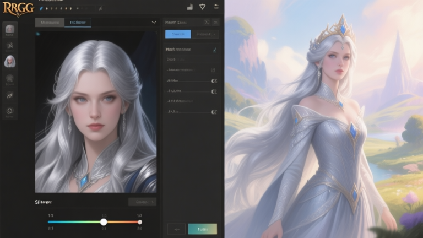Click the golden RRGG logo
This screenshot has height=238, width=423.
coord(18,9)
